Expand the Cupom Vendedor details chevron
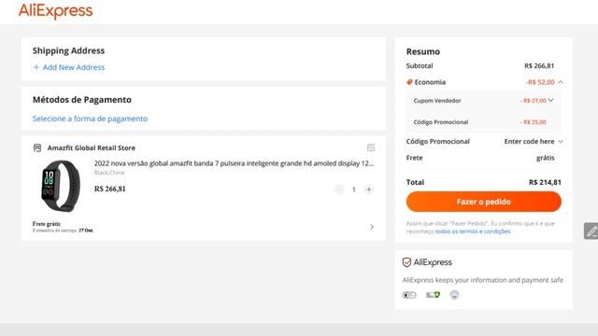 (550, 100)
